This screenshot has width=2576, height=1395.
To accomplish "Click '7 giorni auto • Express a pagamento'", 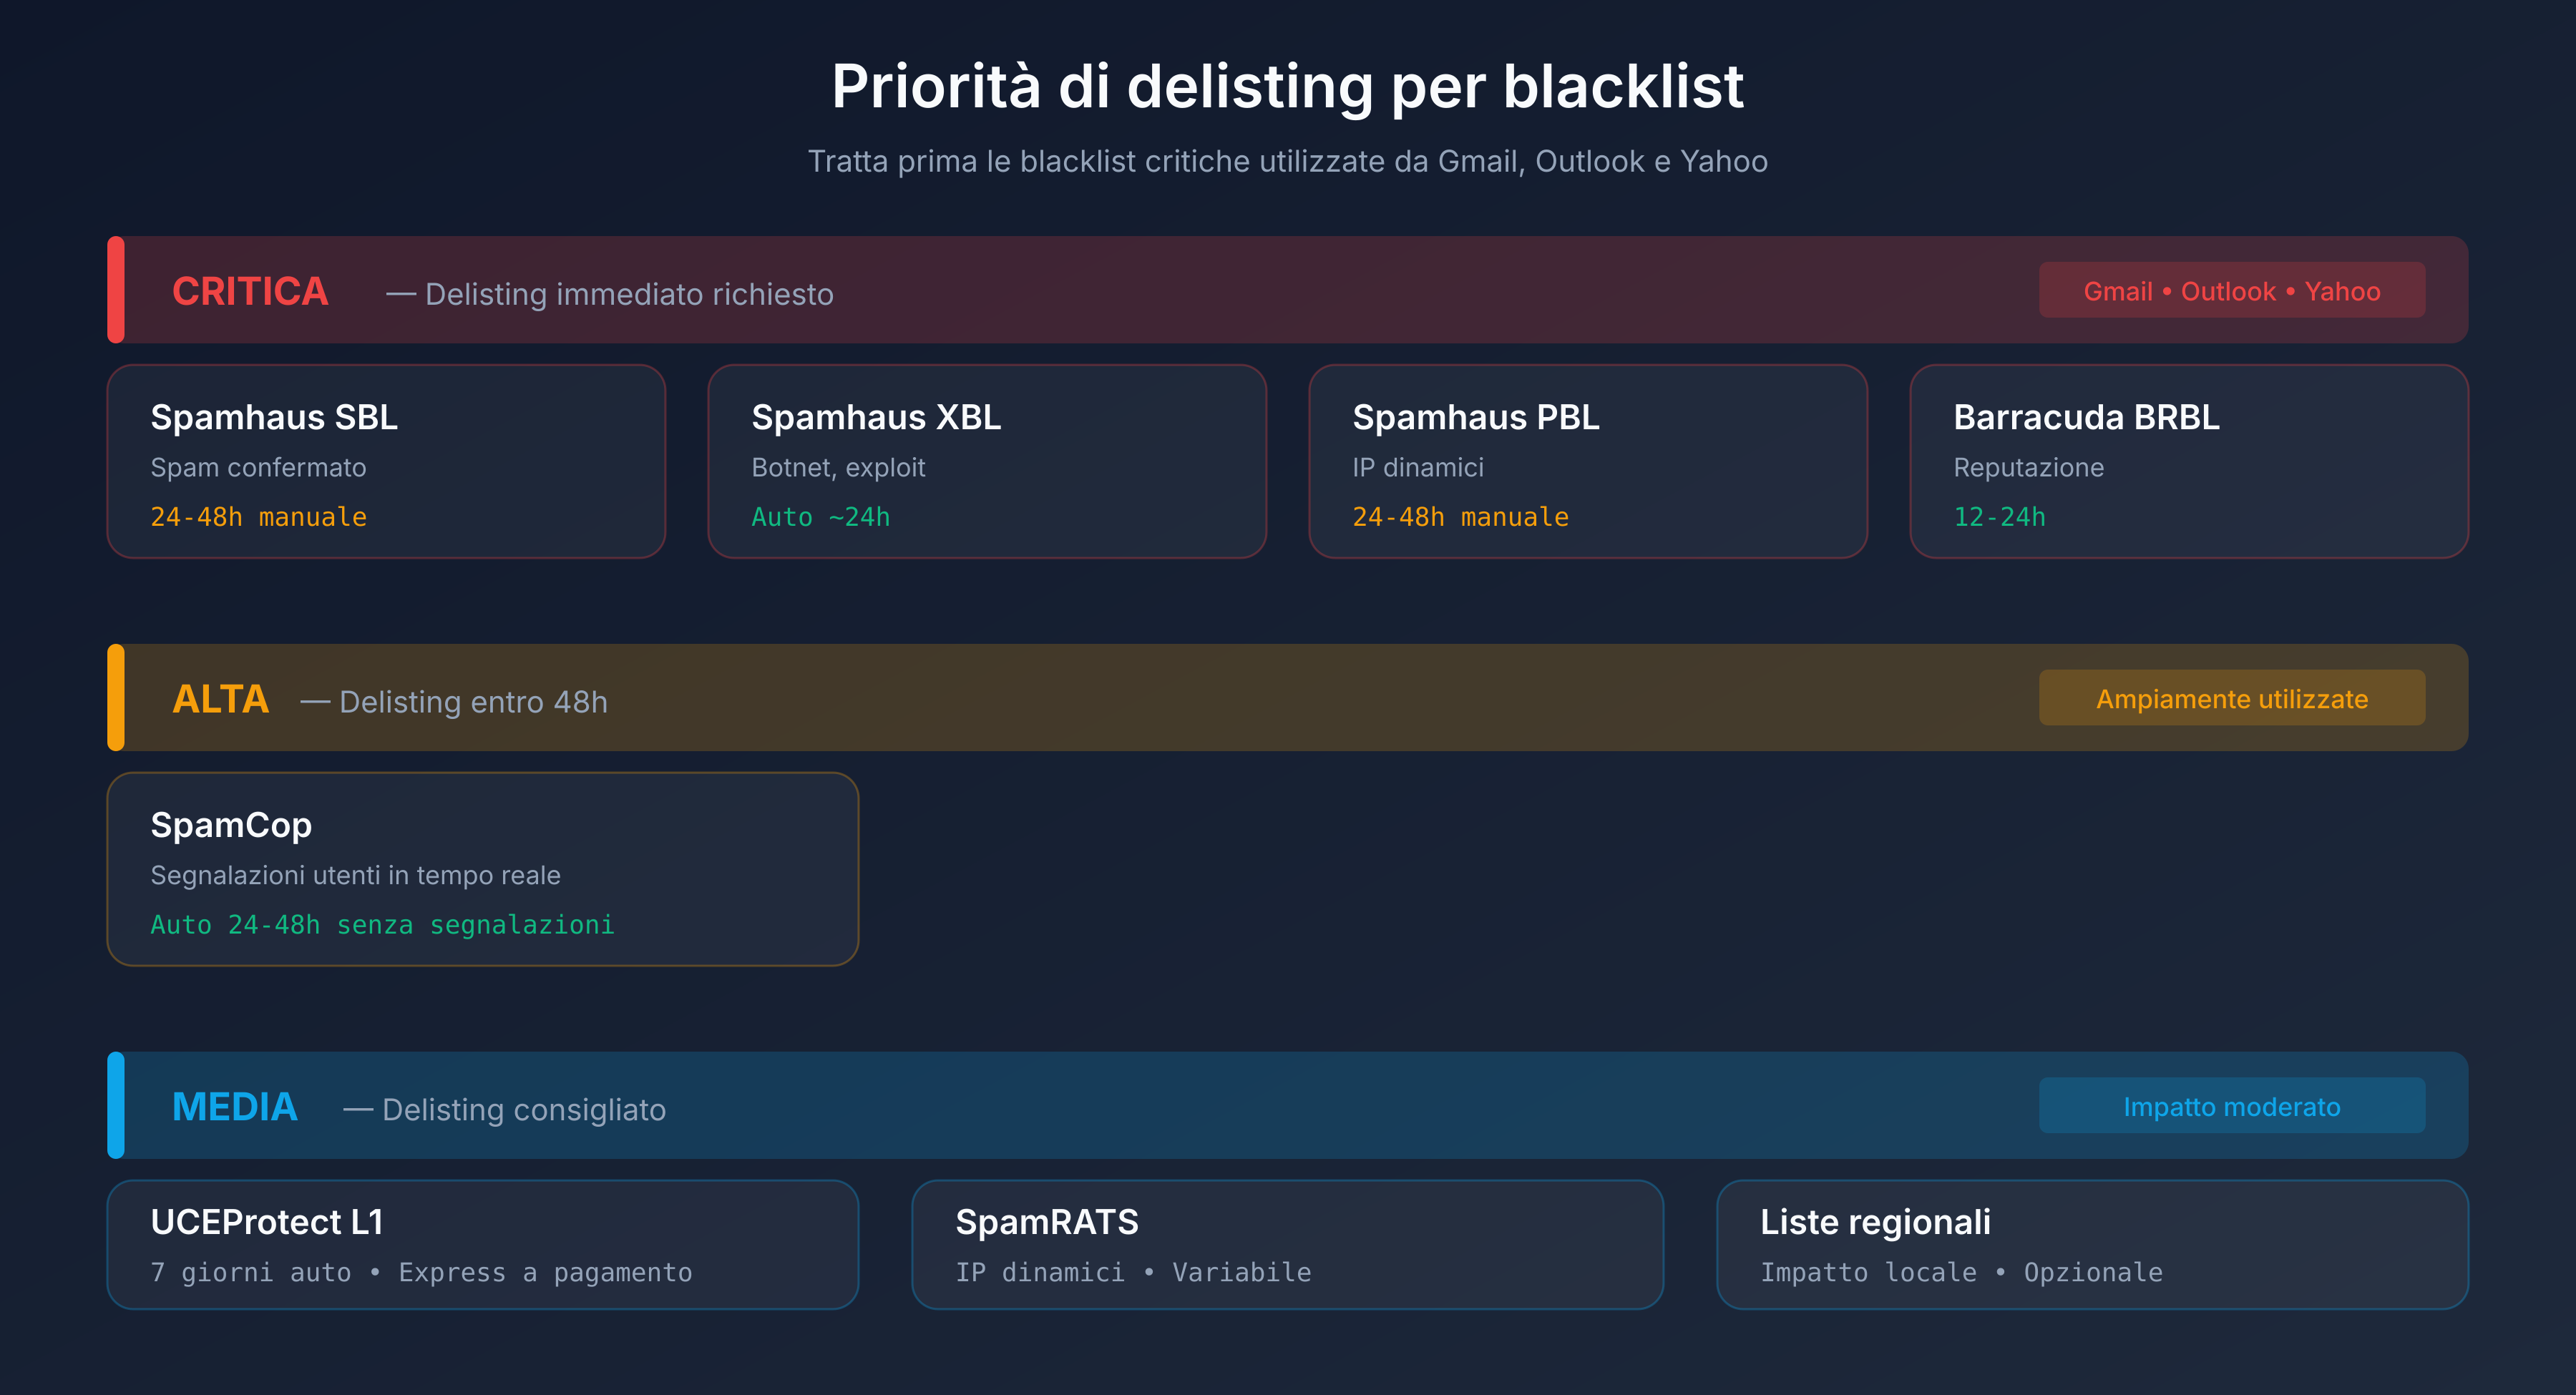I will [x=421, y=1272].
